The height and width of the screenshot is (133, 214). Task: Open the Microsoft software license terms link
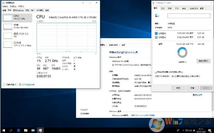pyautogui.click(x=143, y=116)
